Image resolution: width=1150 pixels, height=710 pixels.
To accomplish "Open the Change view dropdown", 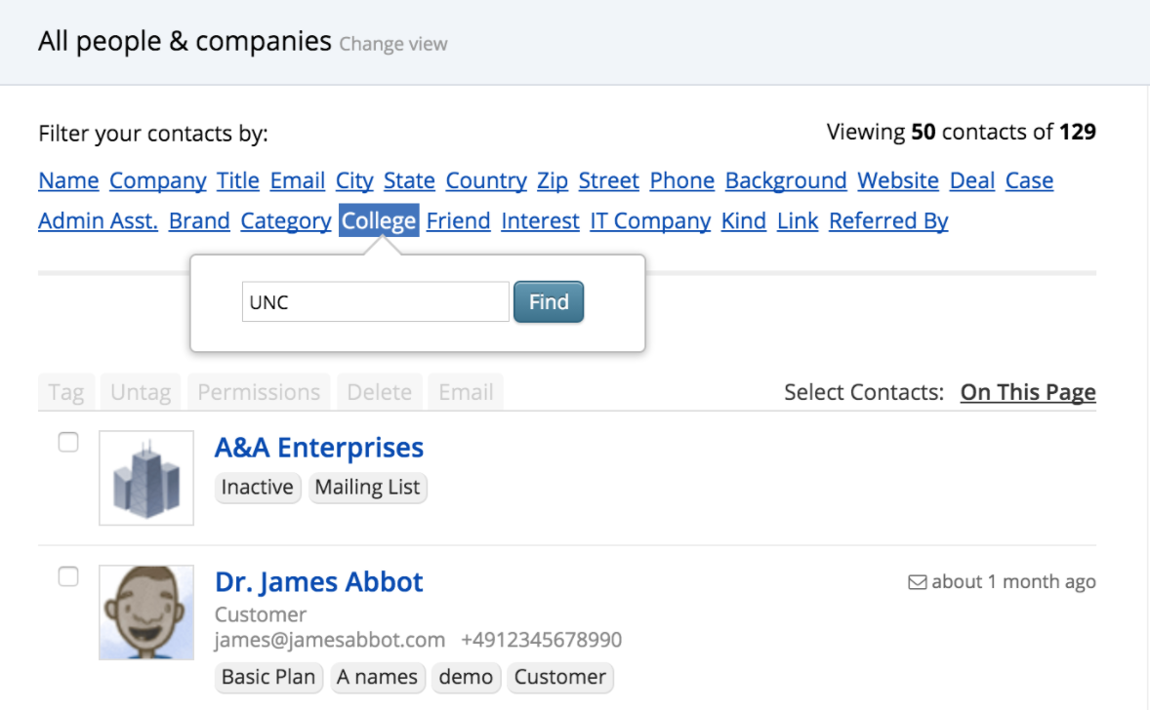I will click(393, 44).
